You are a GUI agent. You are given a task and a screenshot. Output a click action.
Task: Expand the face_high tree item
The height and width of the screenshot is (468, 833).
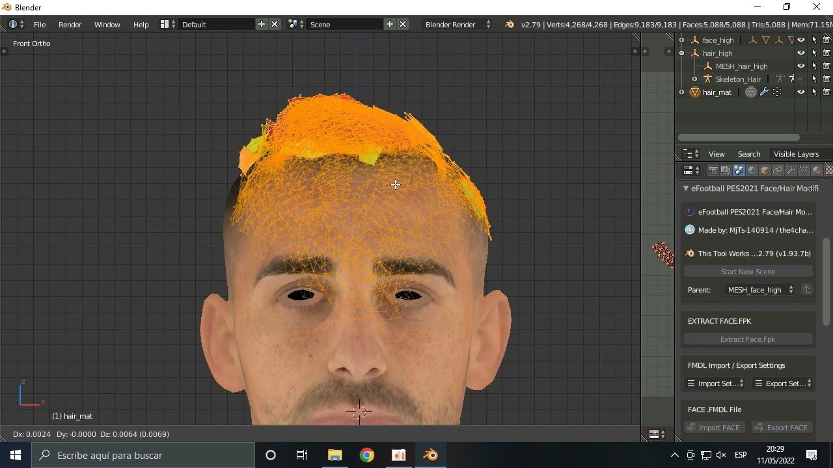tap(682, 40)
